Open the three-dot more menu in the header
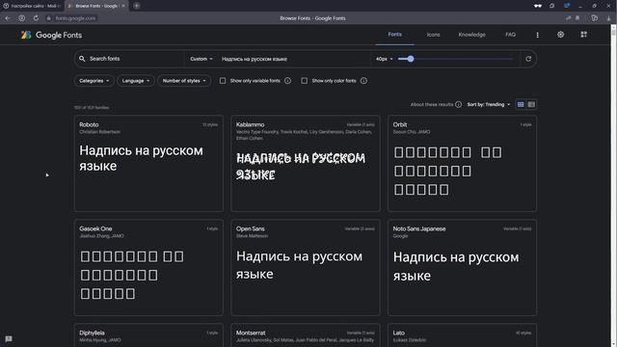Image resolution: width=617 pixels, height=347 pixels. click(538, 35)
